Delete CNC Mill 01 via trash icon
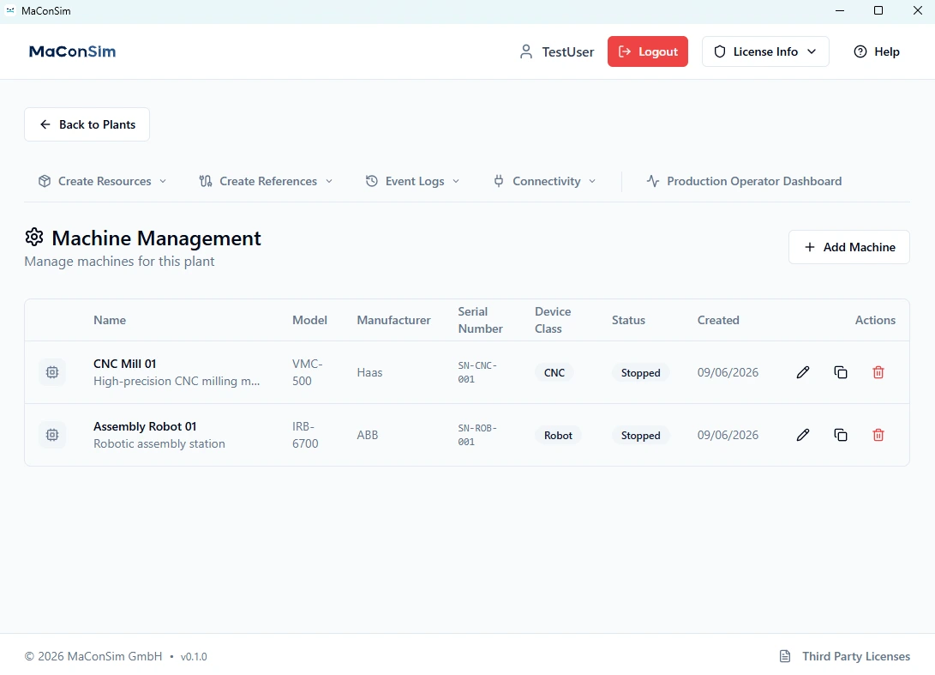Screen dimensions: 935x675 pos(878,372)
